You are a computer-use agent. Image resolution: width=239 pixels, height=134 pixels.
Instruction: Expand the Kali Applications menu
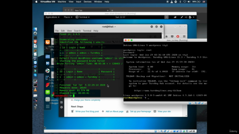pos(52,17)
